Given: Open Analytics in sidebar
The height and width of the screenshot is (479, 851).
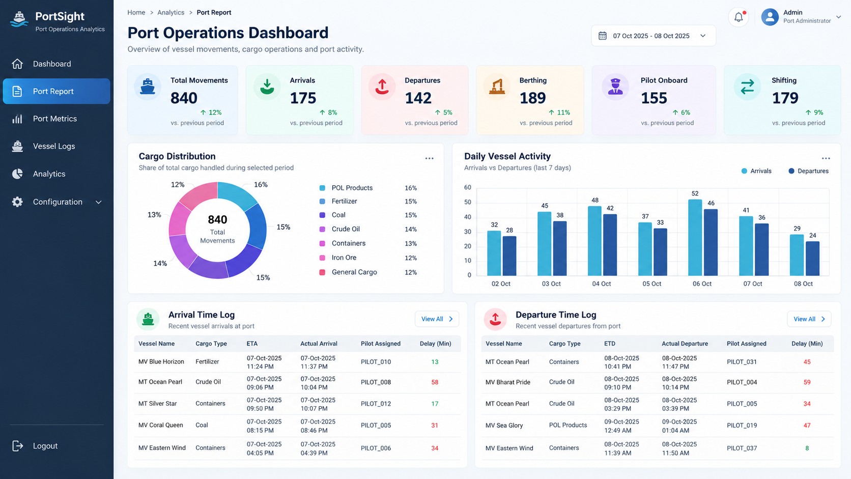Looking at the screenshot, I should (56, 174).
